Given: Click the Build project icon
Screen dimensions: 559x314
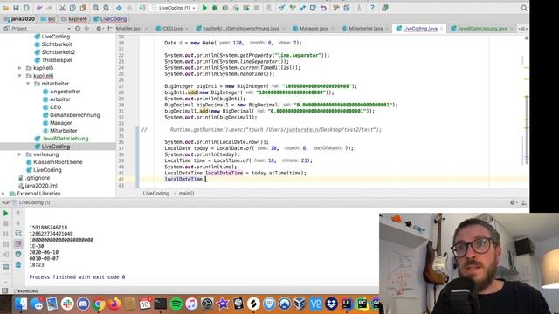Looking at the screenshot, I should [142, 8].
